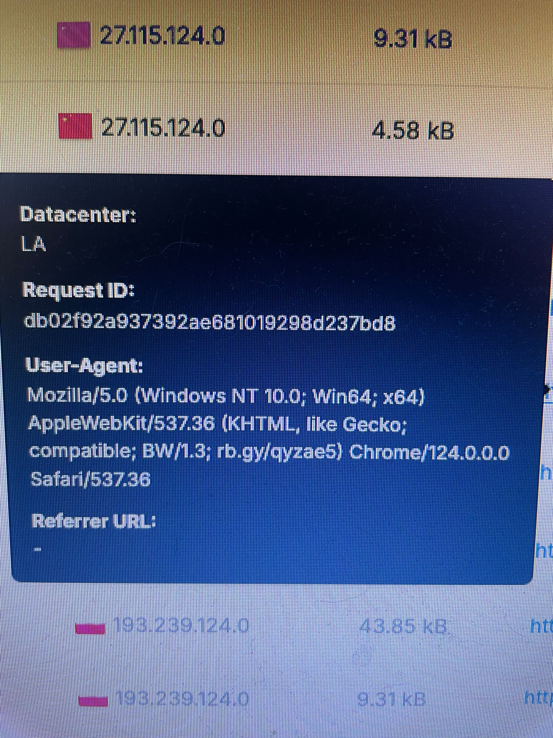Click the Request ID value starting with db02f92a
Screen dimensions: 553x738
coord(210,323)
